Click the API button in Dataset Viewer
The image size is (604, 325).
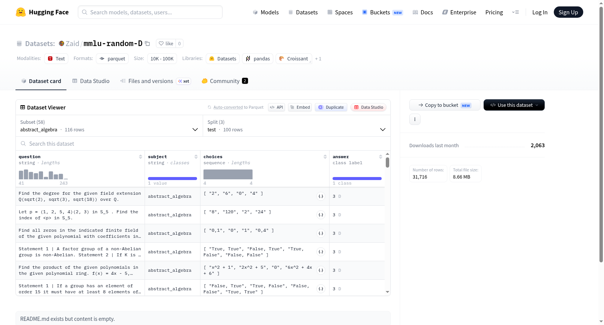276,107
